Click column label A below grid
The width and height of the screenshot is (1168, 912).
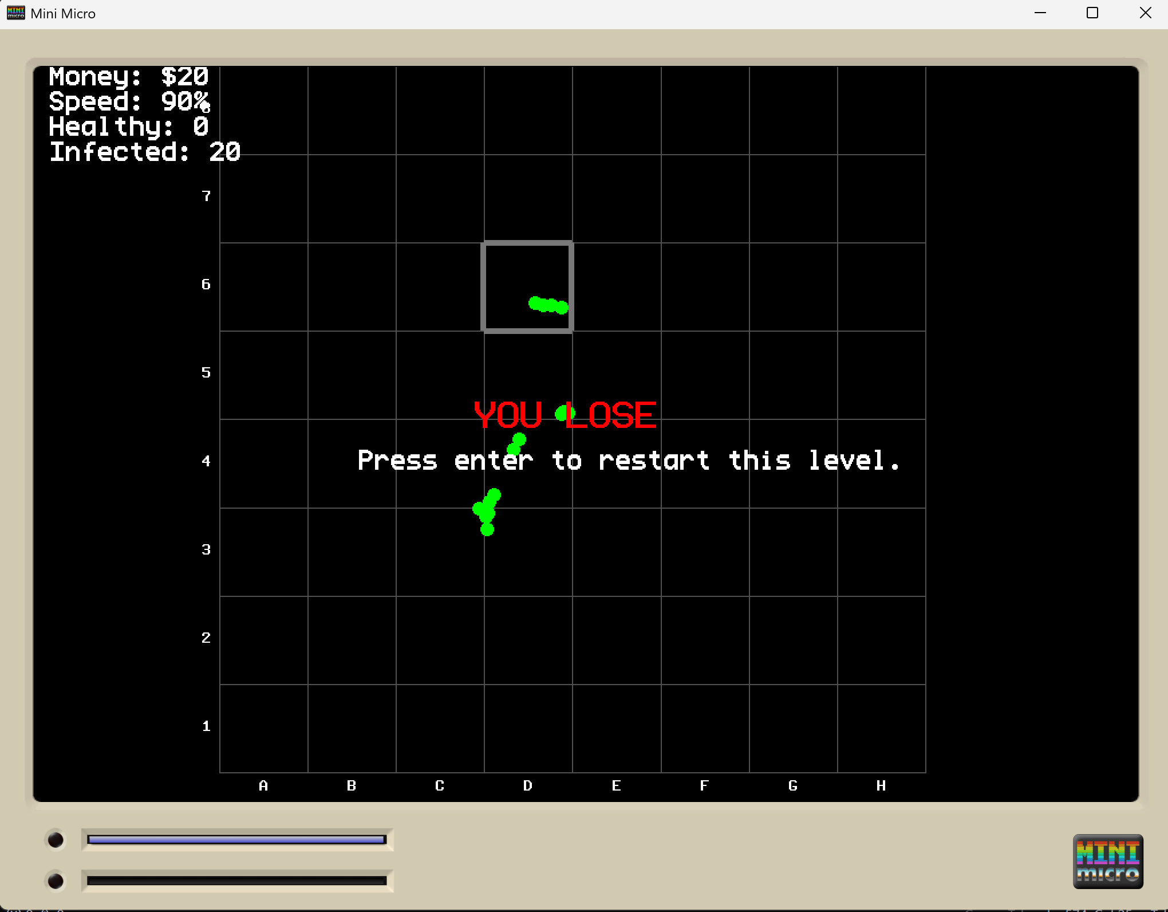tap(263, 785)
